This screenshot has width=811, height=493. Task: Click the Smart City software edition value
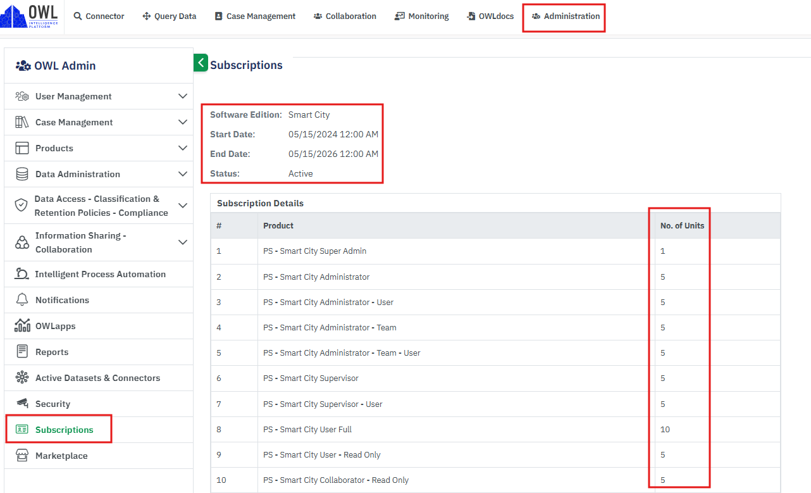(309, 115)
